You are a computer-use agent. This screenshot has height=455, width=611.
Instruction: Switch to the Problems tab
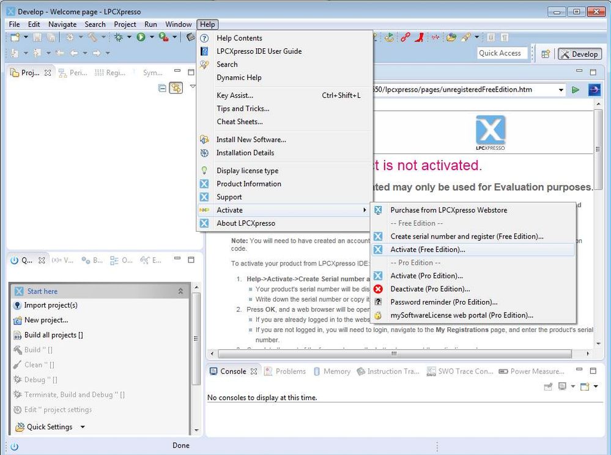coord(285,371)
